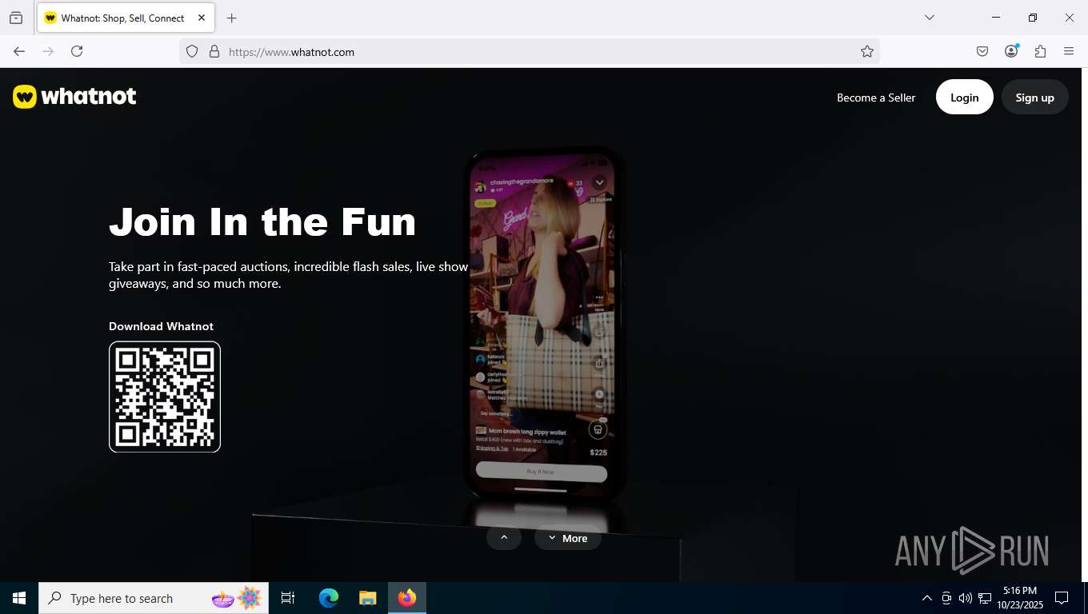
Task: Go back with the browser back arrow
Action: [x=19, y=51]
